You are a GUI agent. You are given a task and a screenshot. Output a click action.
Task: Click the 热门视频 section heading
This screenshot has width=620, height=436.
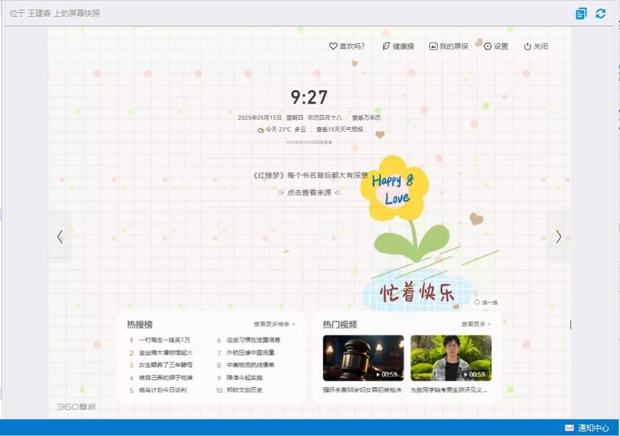(340, 324)
